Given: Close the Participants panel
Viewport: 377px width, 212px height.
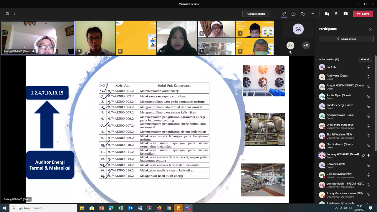Looking at the screenshot, I should (370, 29).
